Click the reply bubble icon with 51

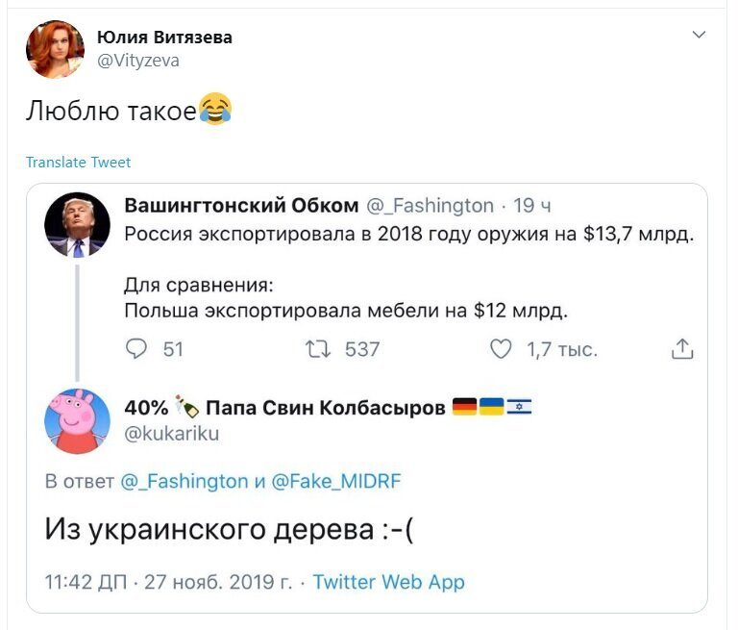[x=136, y=349]
